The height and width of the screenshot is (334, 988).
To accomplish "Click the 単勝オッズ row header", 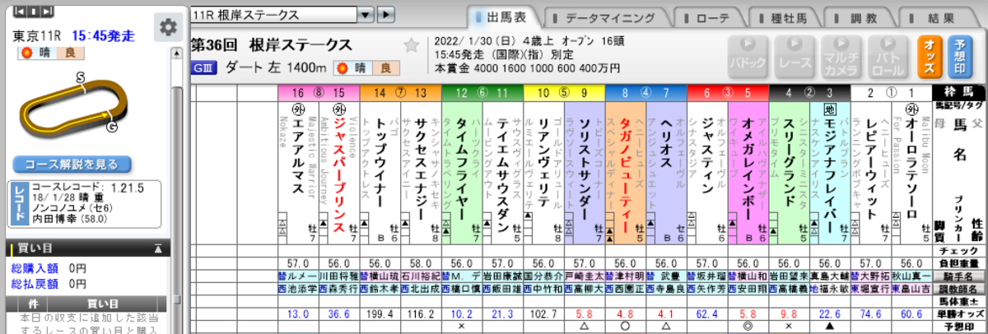I will pyautogui.click(x=959, y=313).
